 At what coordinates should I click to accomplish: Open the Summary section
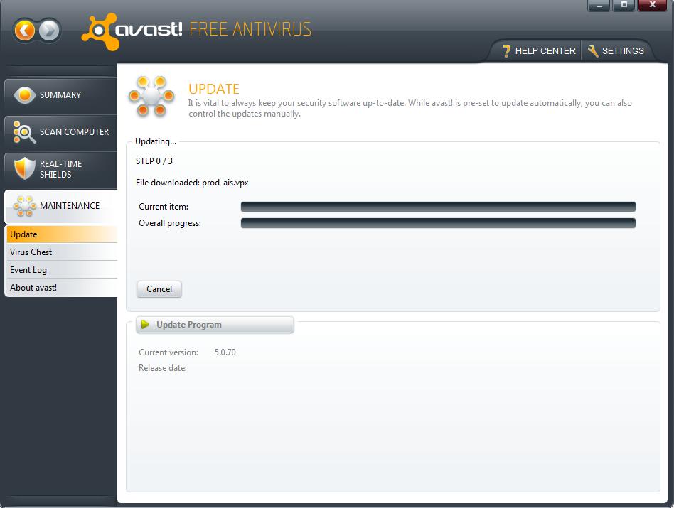60,95
